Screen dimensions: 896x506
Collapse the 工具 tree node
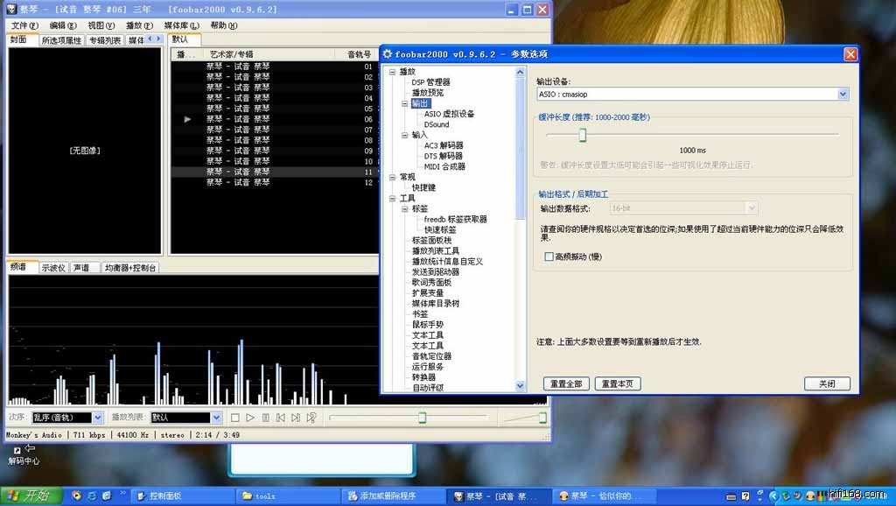coord(393,199)
